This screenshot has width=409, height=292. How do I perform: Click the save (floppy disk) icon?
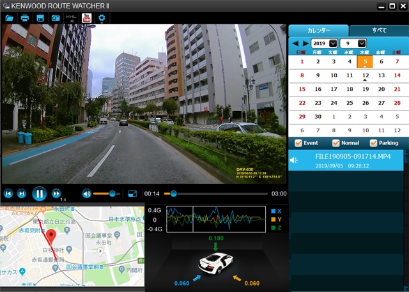click(40, 18)
